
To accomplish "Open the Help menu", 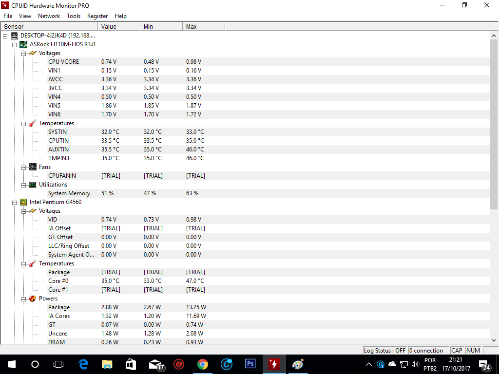I will coord(121,16).
